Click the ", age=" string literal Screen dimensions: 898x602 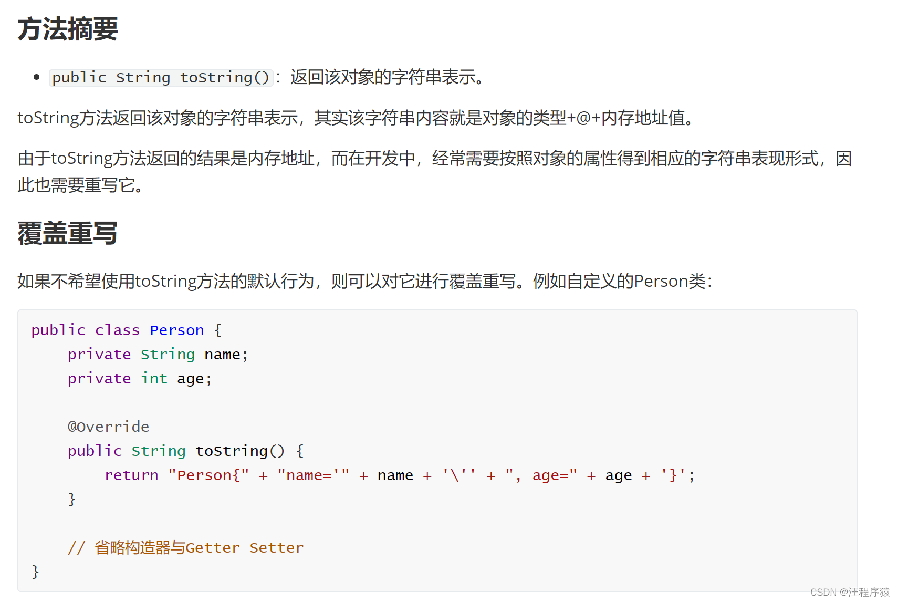pyautogui.click(x=541, y=475)
